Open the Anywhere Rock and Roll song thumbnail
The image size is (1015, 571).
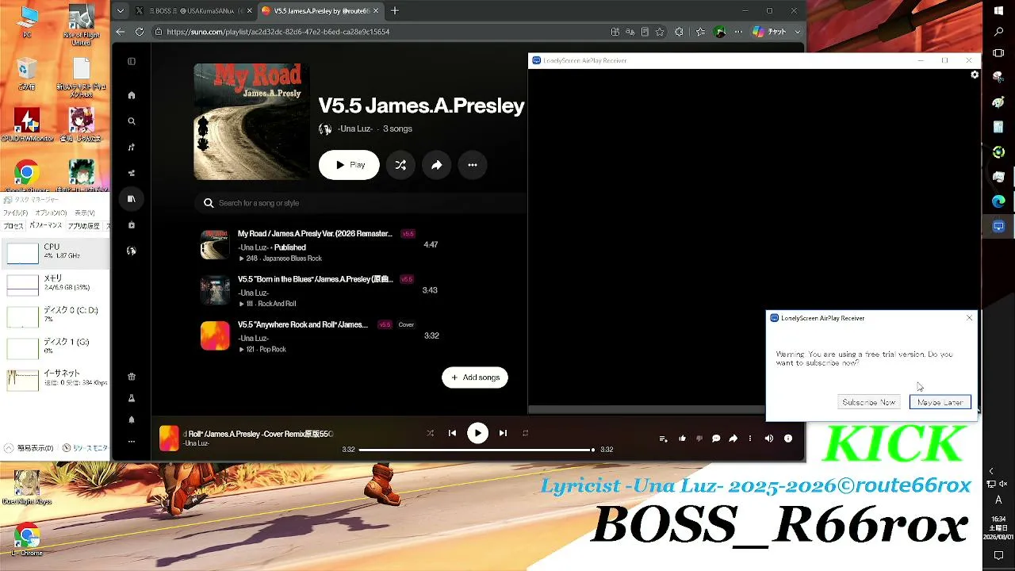pyautogui.click(x=215, y=335)
